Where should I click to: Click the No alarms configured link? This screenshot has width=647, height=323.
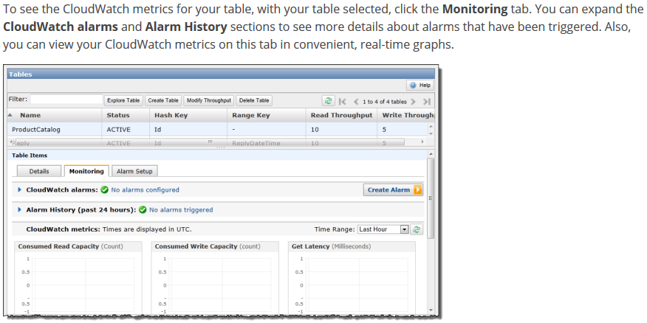(145, 190)
